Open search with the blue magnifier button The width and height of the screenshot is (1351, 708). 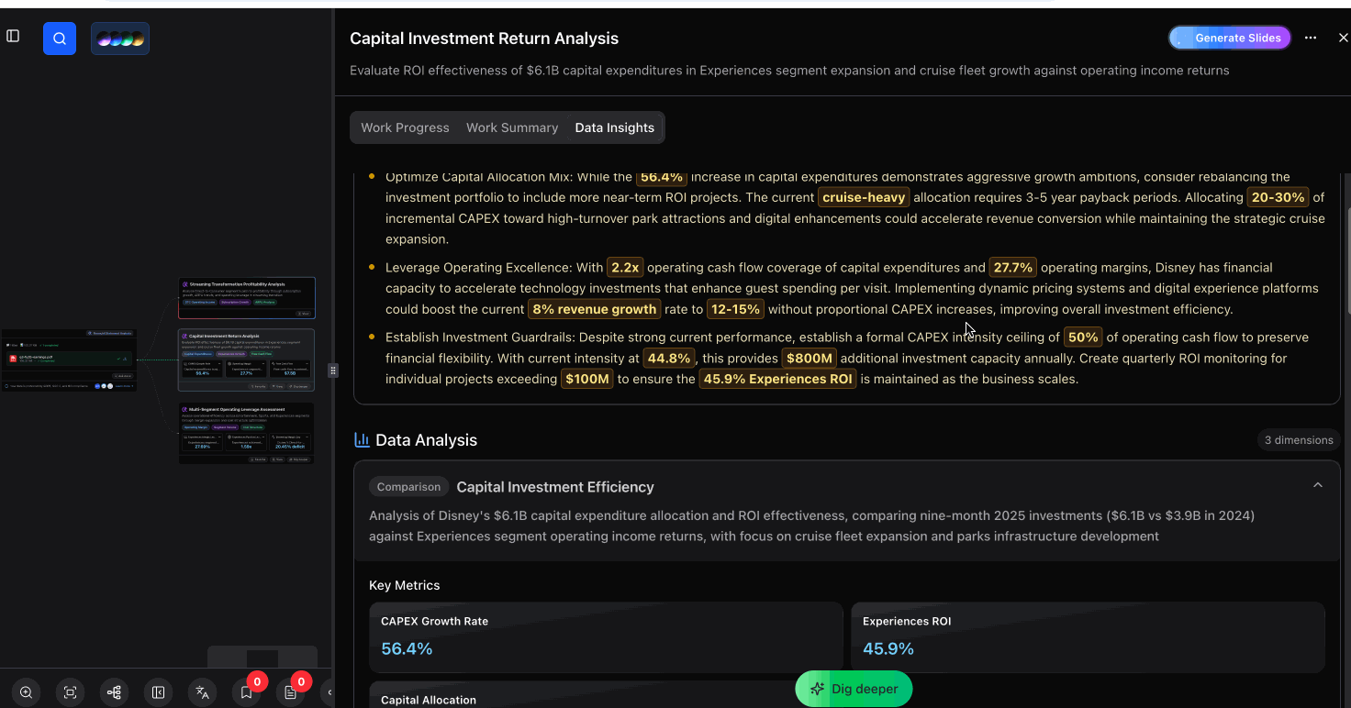point(60,39)
